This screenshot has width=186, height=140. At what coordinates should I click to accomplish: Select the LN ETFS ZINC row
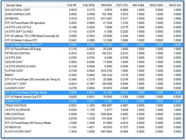pyautogui.click(x=94, y=58)
